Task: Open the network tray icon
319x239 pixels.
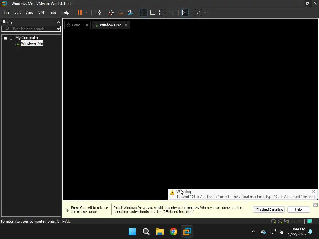Action: pyautogui.click(x=273, y=232)
